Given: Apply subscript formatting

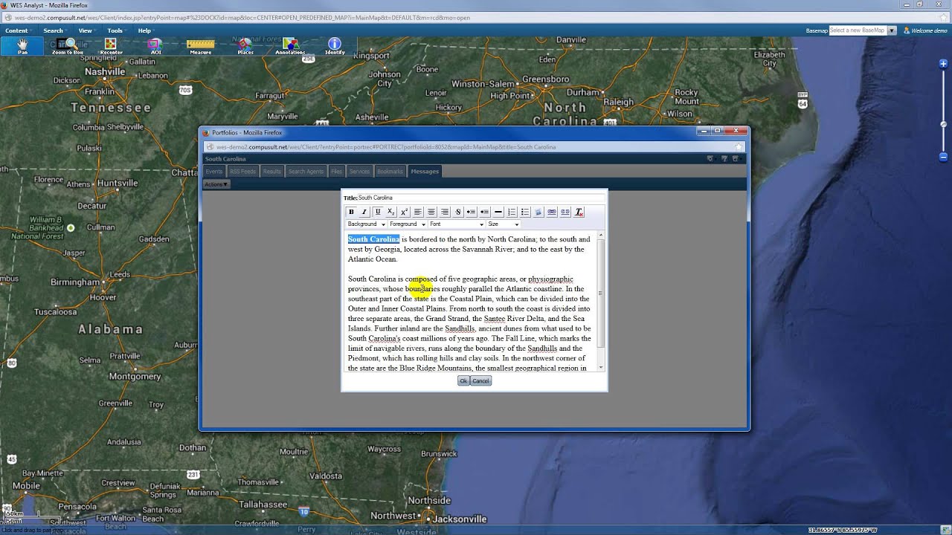Looking at the screenshot, I should [x=391, y=212].
